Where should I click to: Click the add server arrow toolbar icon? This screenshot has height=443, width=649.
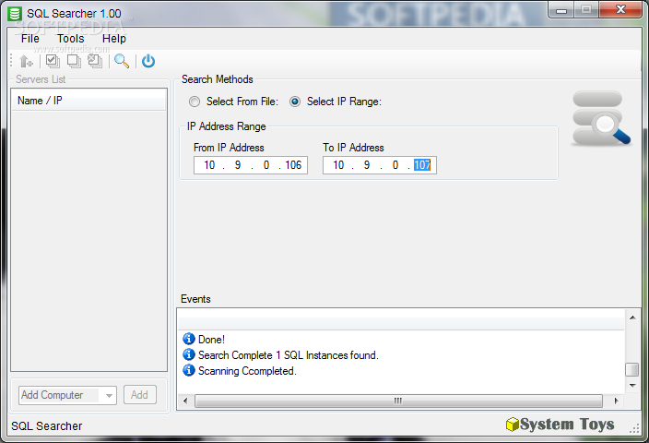[26, 61]
